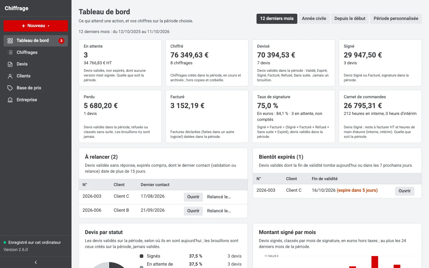Open quote 2026-003 in À relancer
Viewport: 429px width, 268px height.
[193, 197]
